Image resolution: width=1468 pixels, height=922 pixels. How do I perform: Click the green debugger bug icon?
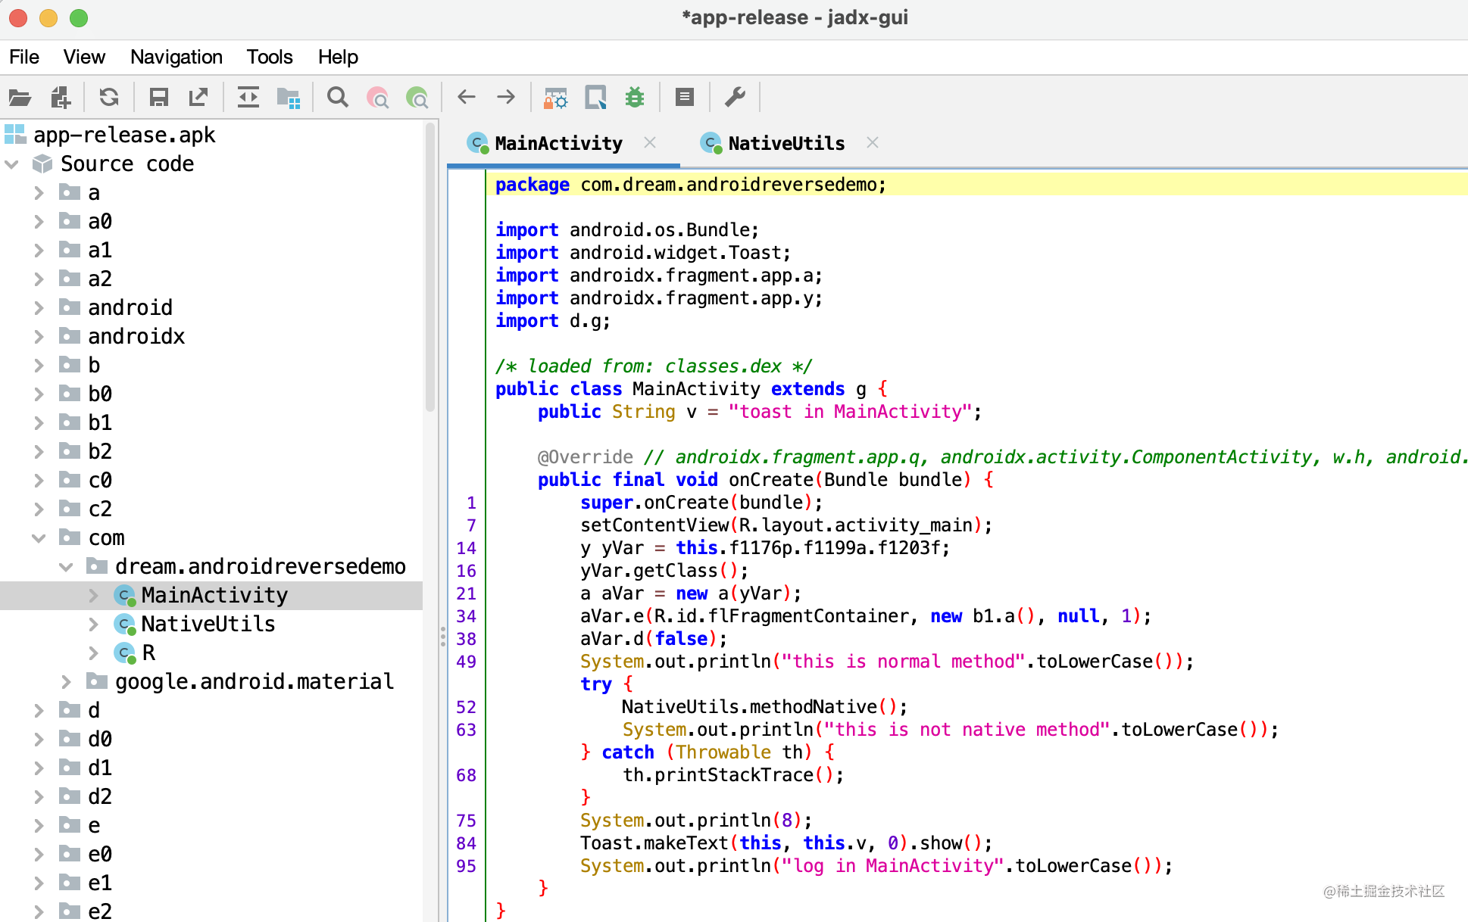(x=635, y=98)
